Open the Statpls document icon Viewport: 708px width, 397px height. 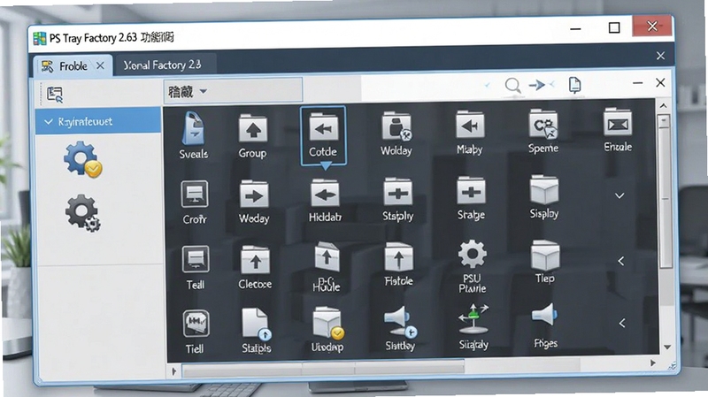click(x=256, y=324)
